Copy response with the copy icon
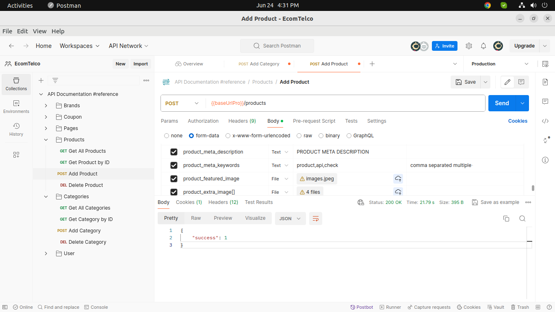This screenshot has height=312, width=555. (506, 219)
